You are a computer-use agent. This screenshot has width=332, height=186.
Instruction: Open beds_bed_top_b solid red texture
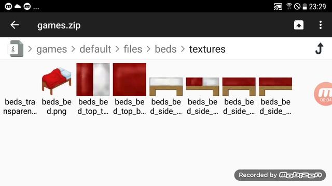[129, 80]
